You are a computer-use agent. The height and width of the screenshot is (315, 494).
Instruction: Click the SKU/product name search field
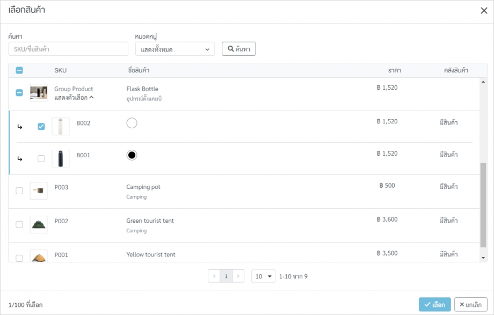point(68,49)
